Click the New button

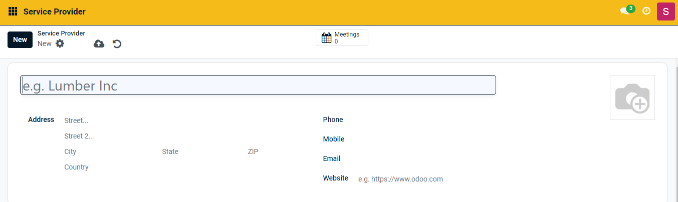click(20, 40)
